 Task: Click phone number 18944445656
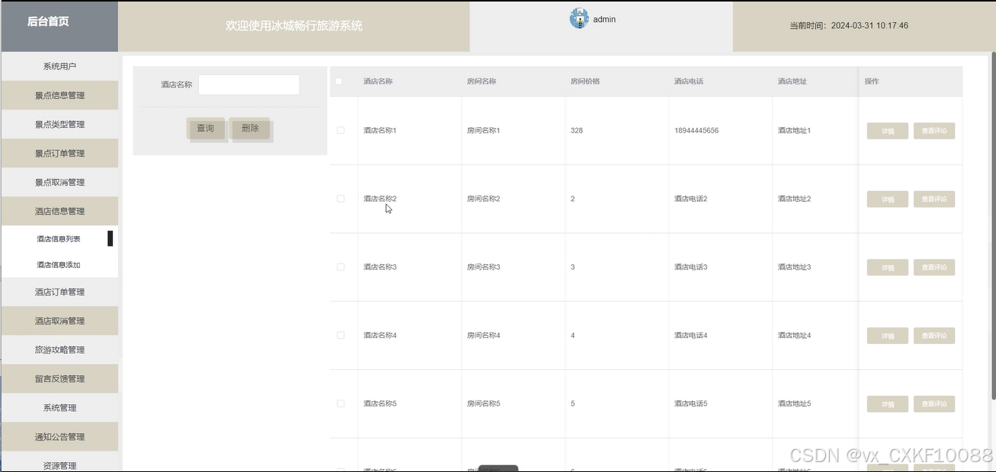[x=697, y=131]
